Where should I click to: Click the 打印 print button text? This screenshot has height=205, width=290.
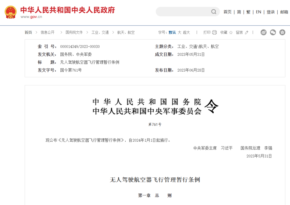[x=207, y=32]
